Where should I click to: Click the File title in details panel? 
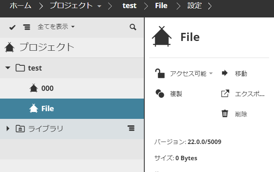190,37
